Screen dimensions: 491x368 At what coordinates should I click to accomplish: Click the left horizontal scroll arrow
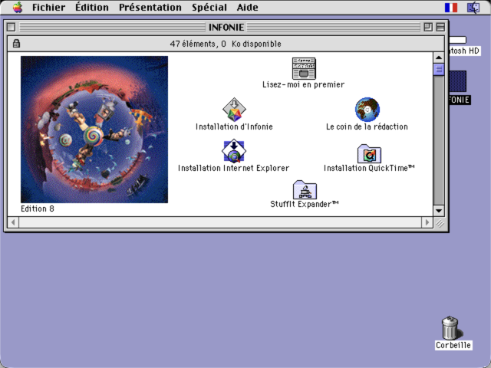pos(13,222)
